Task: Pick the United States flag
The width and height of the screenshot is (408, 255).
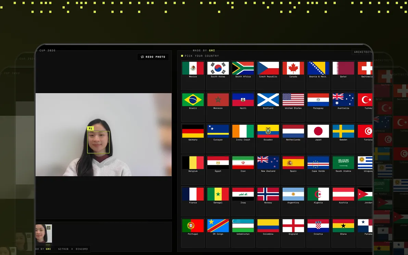Action: 293,100
